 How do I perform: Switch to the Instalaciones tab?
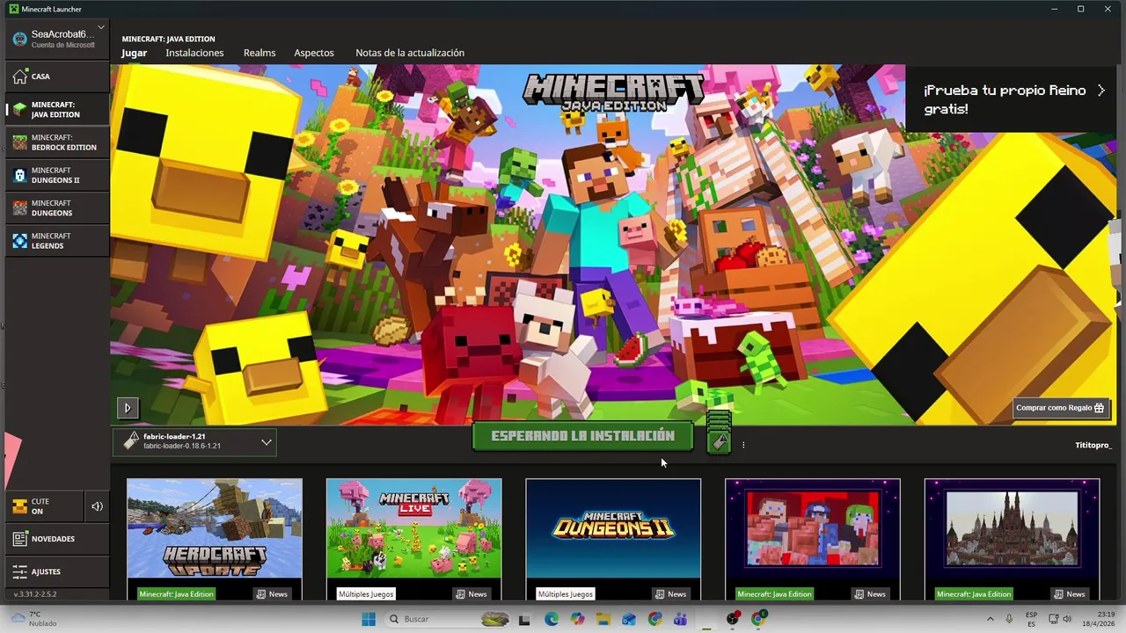[x=194, y=53]
